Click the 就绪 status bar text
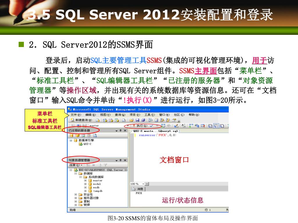Image resolution: width=298 pixels, height=223 pixels. pos(72,210)
